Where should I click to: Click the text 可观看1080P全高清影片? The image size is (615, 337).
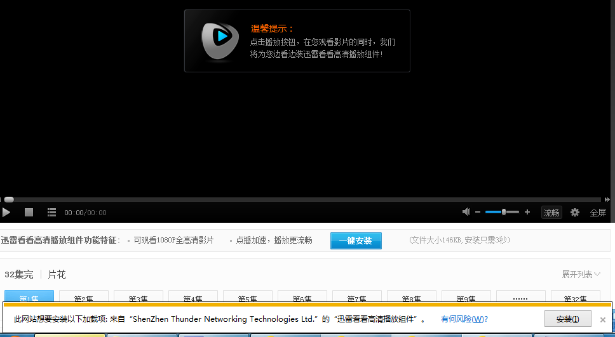pos(173,240)
